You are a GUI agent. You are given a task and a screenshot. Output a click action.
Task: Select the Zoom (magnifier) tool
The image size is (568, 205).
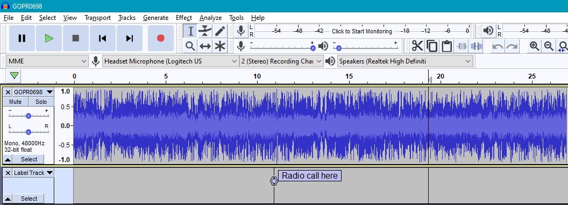pyautogui.click(x=190, y=46)
